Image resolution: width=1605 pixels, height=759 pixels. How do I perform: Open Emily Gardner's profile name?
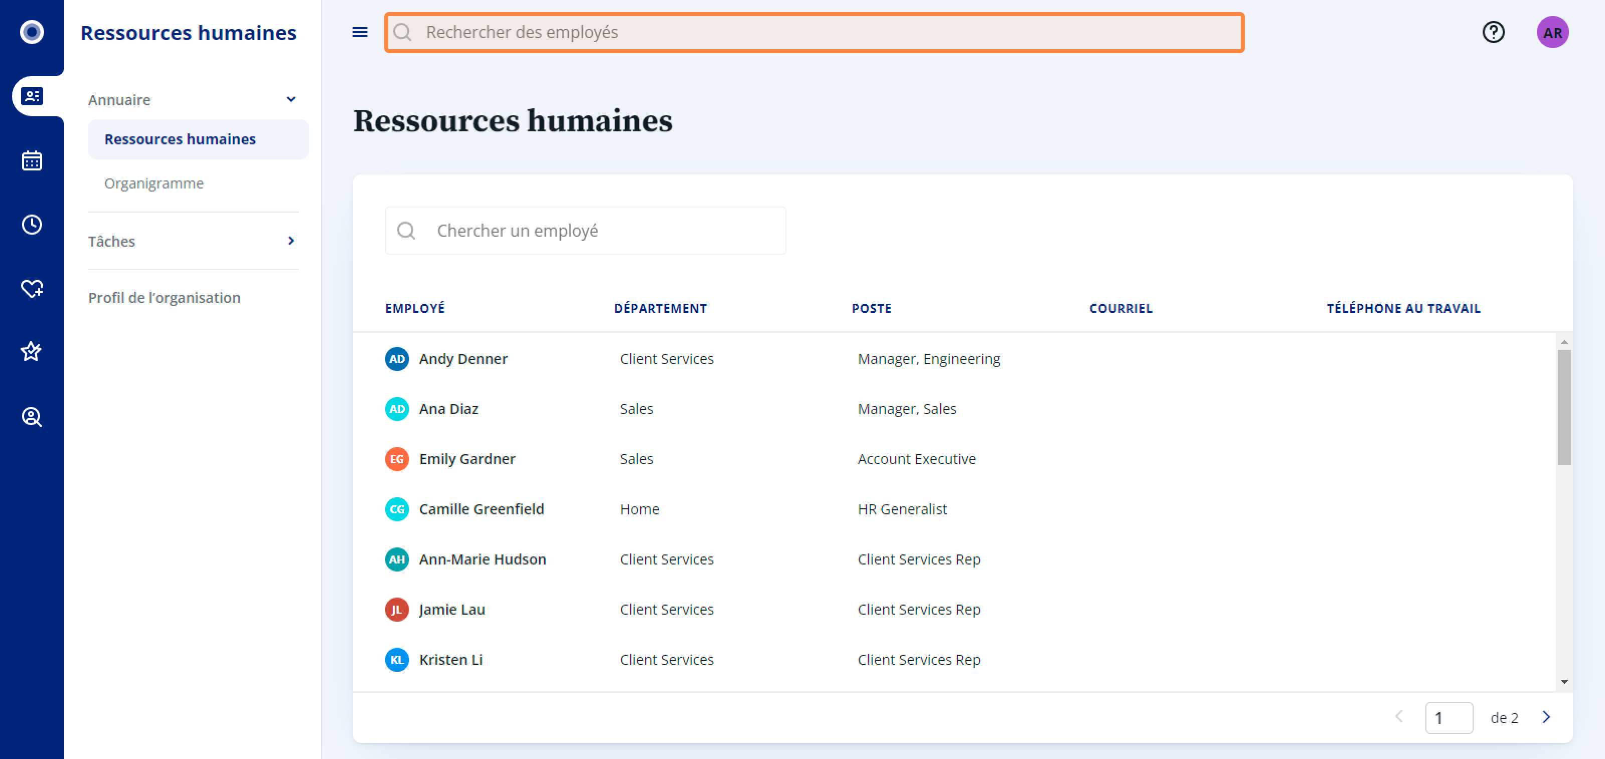click(x=467, y=460)
